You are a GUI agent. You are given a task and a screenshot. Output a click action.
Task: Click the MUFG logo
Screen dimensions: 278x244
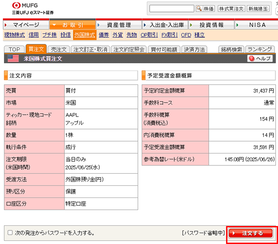25,6
